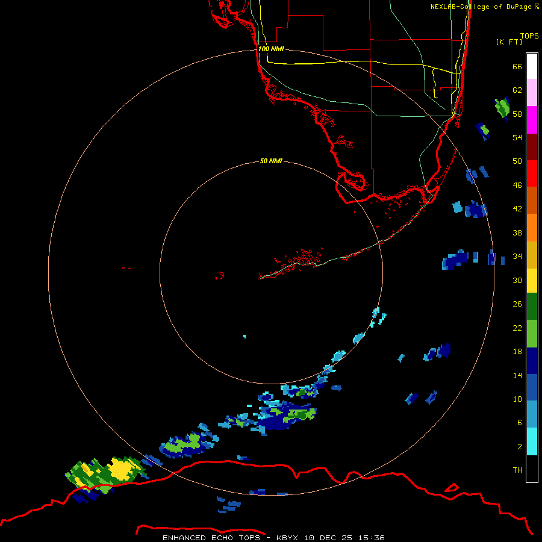Click the legend value '26'
Image resolution: width=542 pixels, height=542 pixels.
(517, 304)
